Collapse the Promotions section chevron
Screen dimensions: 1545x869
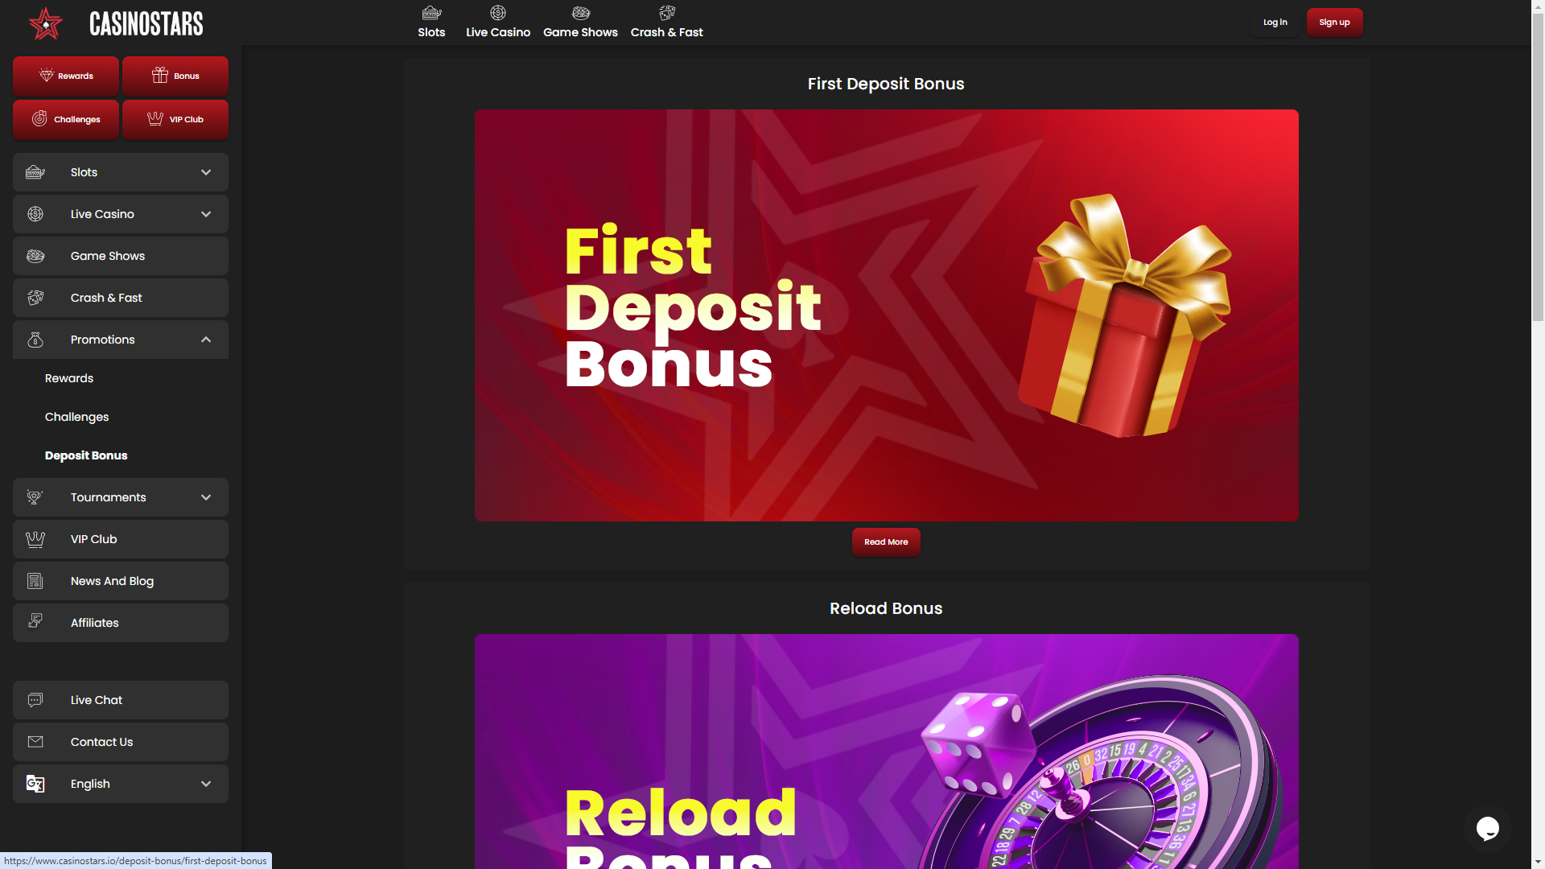(206, 340)
